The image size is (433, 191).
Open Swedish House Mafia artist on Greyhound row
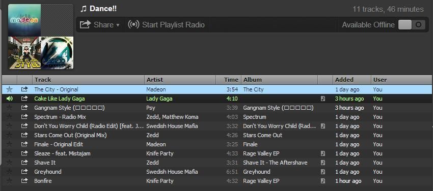(x=172, y=172)
